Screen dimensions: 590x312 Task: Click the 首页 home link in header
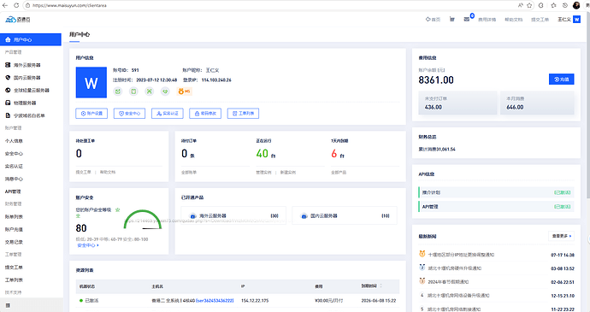433,19
